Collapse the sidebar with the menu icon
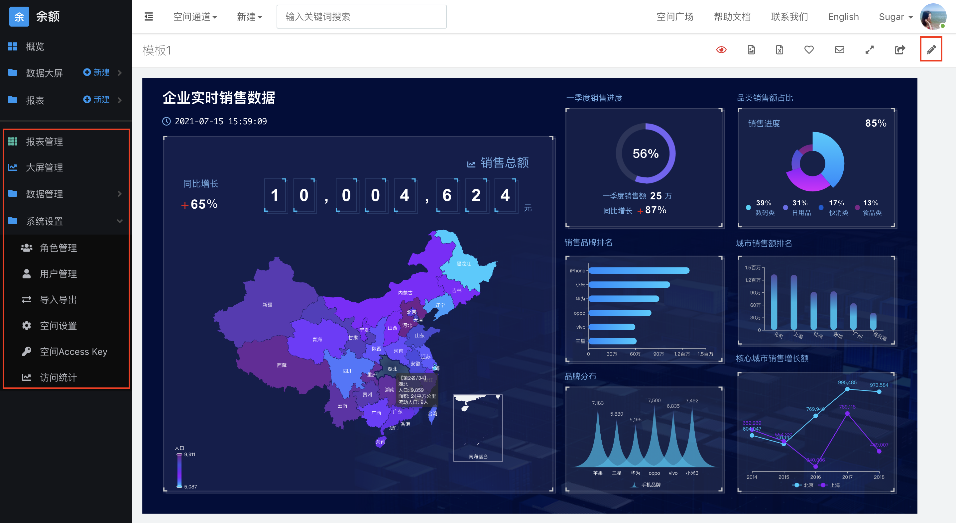Image resolution: width=956 pixels, height=523 pixels. pyautogui.click(x=149, y=16)
